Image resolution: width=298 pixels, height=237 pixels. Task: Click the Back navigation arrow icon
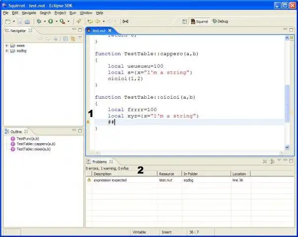pyautogui.click(x=98, y=21)
